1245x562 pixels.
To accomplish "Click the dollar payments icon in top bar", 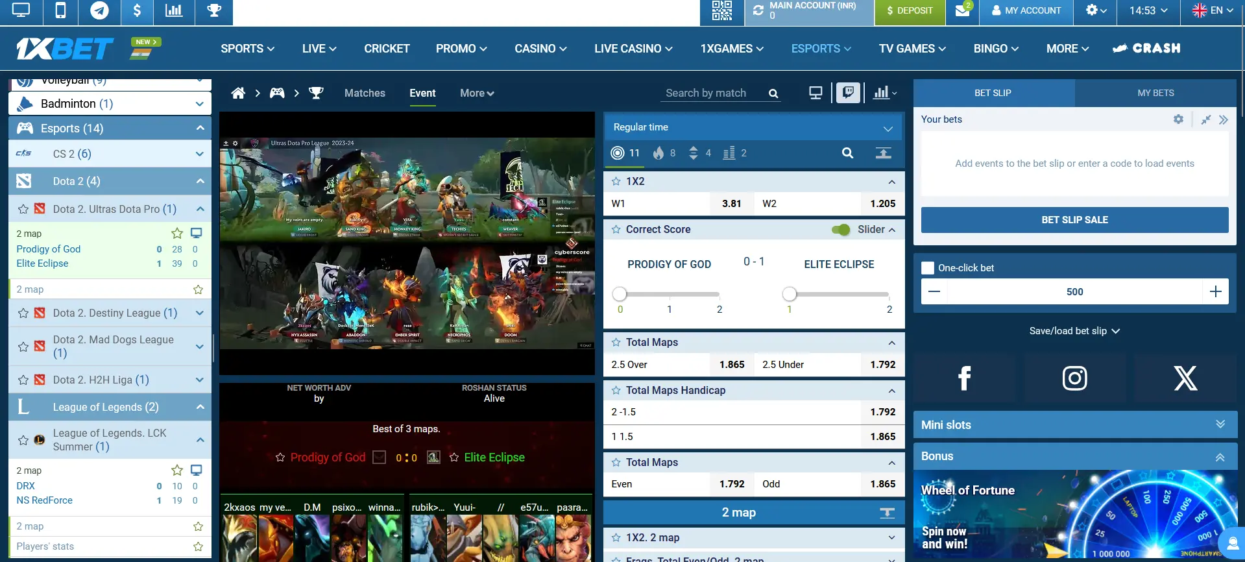I will click(137, 10).
